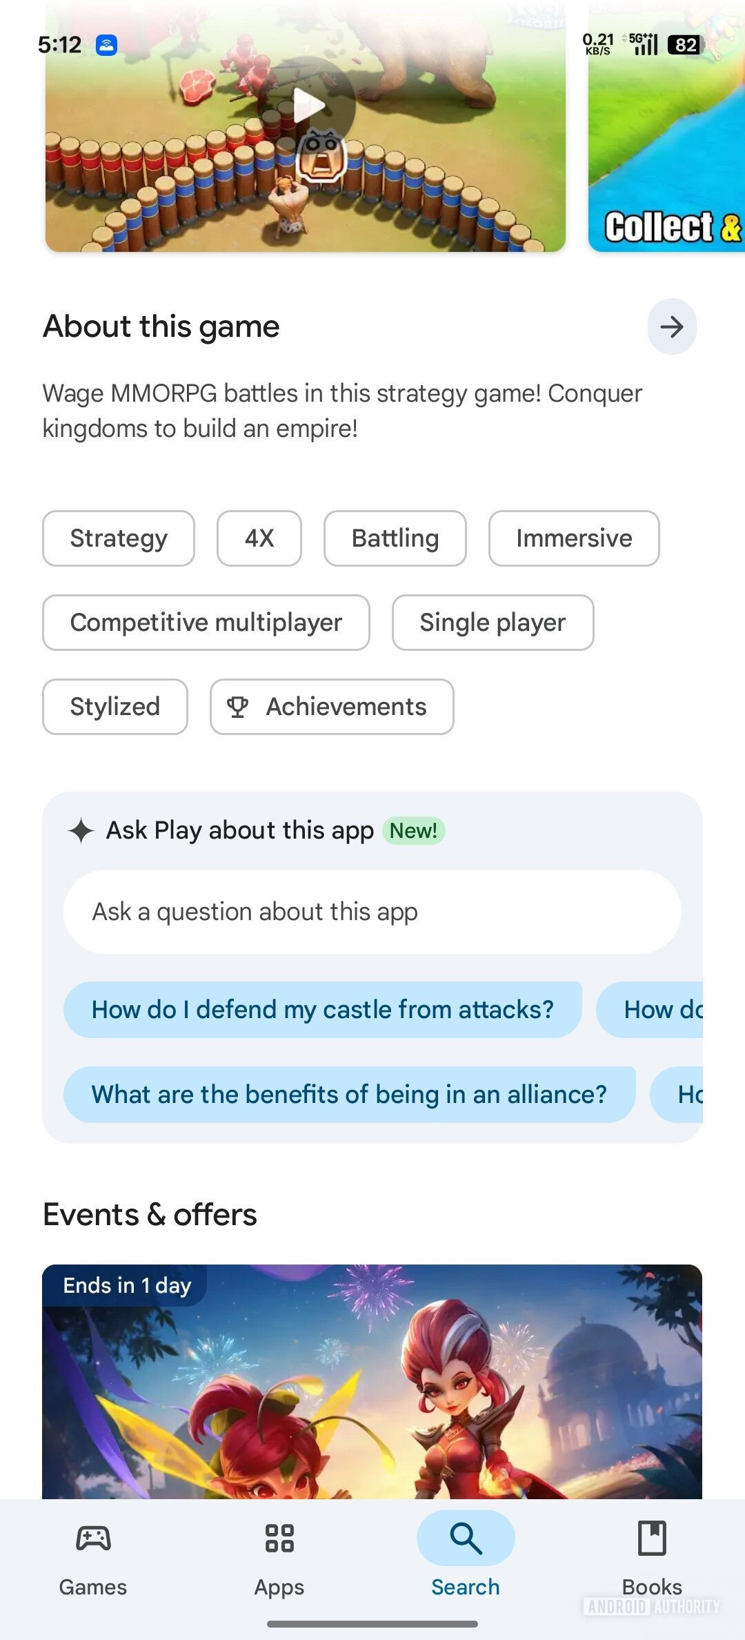The height and width of the screenshot is (1640, 745).
Task: Tap the Games controller icon
Action: coord(93,1539)
